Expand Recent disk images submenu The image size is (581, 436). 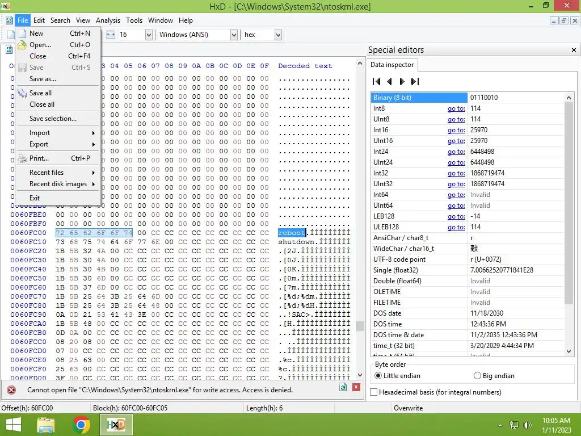pos(58,184)
